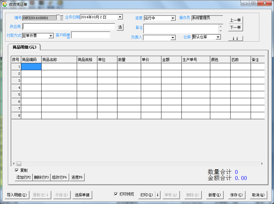Click 进度F8 button

[77, 177]
